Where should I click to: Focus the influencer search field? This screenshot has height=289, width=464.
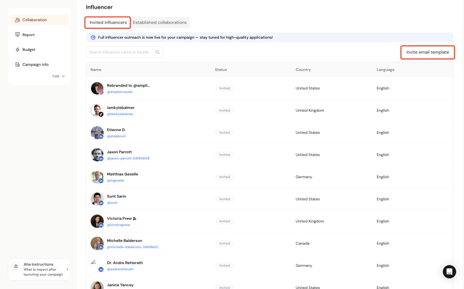pos(121,52)
